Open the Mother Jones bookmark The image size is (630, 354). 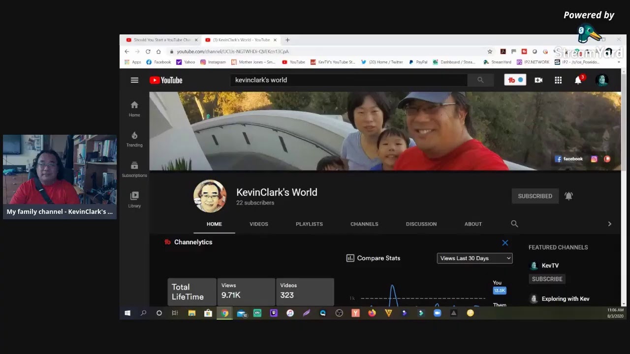pyautogui.click(x=253, y=62)
